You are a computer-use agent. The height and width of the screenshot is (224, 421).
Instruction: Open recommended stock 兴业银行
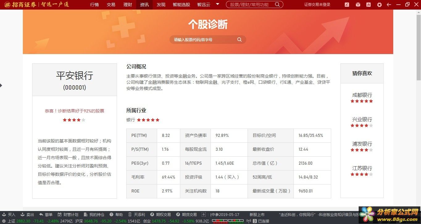click(x=362, y=120)
